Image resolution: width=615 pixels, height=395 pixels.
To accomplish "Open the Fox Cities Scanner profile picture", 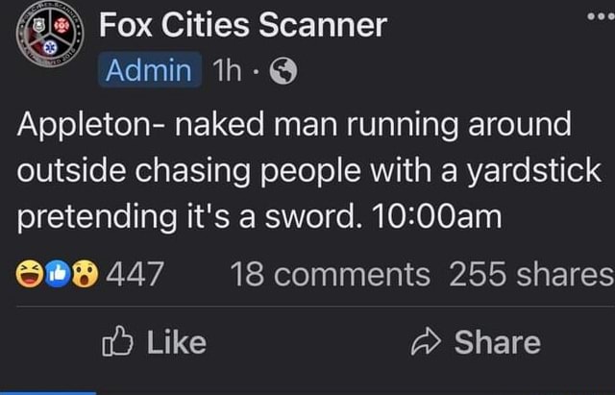I will pyautogui.click(x=50, y=34).
